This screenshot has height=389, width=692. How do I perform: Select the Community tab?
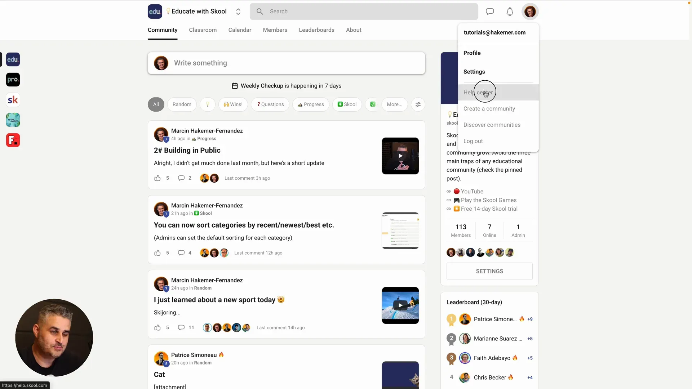click(x=163, y=30)
